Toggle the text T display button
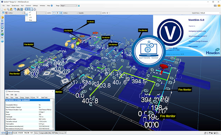The width and height of the screenshot is (221, 135). (x=58, y=13)
